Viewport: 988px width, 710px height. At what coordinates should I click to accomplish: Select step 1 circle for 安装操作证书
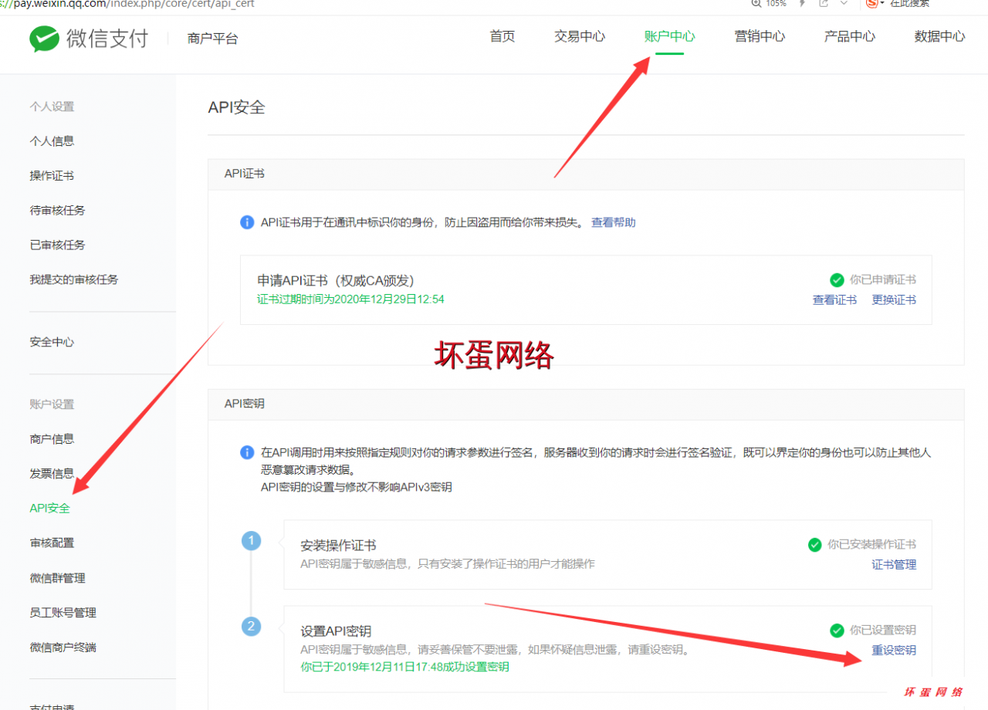point(251,541)
